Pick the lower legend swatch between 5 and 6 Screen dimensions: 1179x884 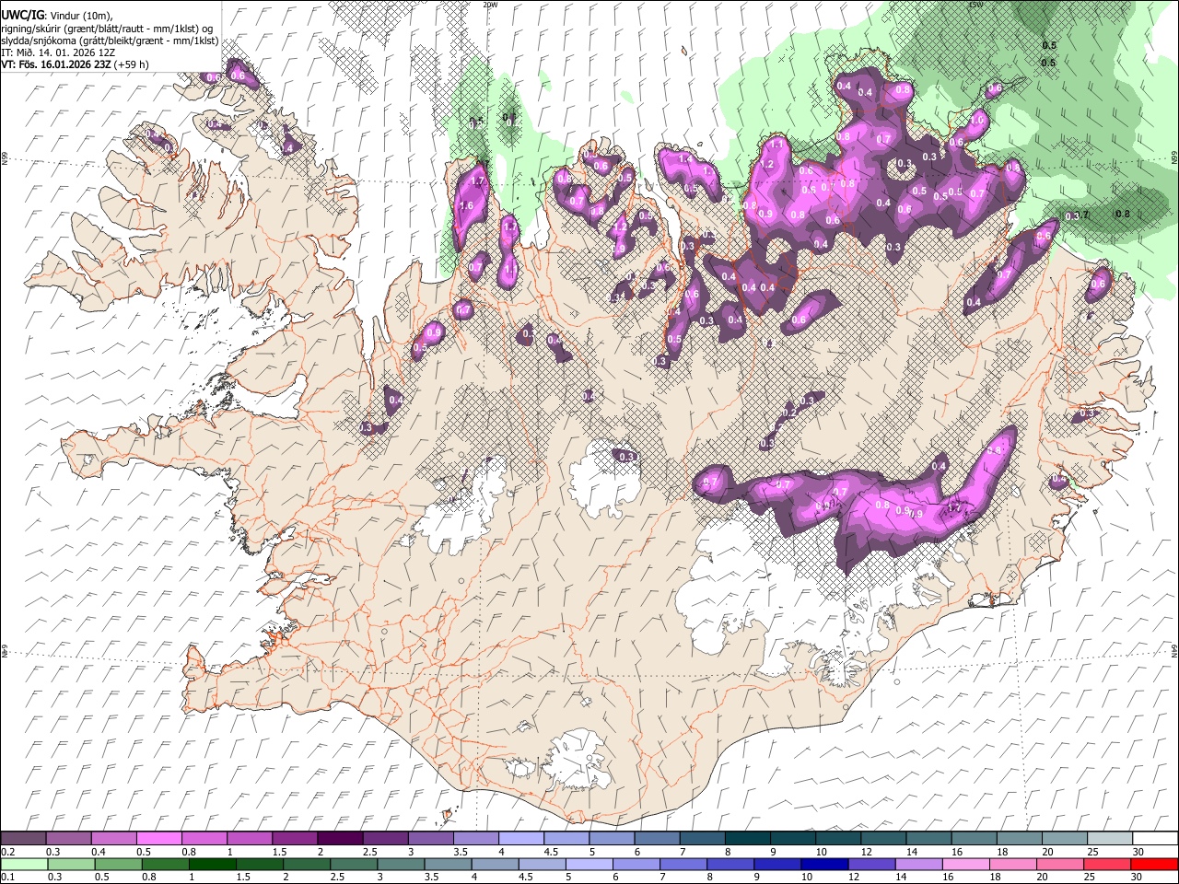pos(589,864)
